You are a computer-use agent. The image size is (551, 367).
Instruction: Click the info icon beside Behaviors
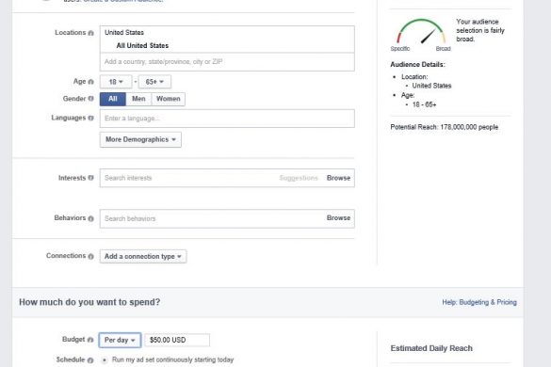(x=91, y=218)
